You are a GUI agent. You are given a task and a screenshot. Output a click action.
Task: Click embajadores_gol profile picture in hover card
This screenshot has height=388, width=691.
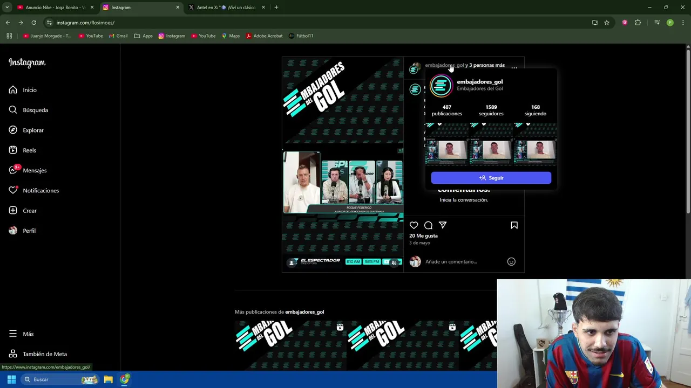pos(441,86)
